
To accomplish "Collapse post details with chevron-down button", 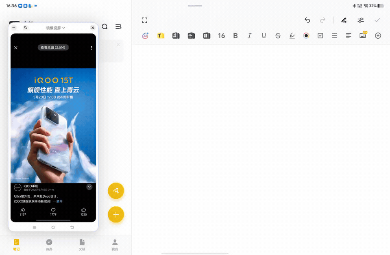I will click(89, 187).
